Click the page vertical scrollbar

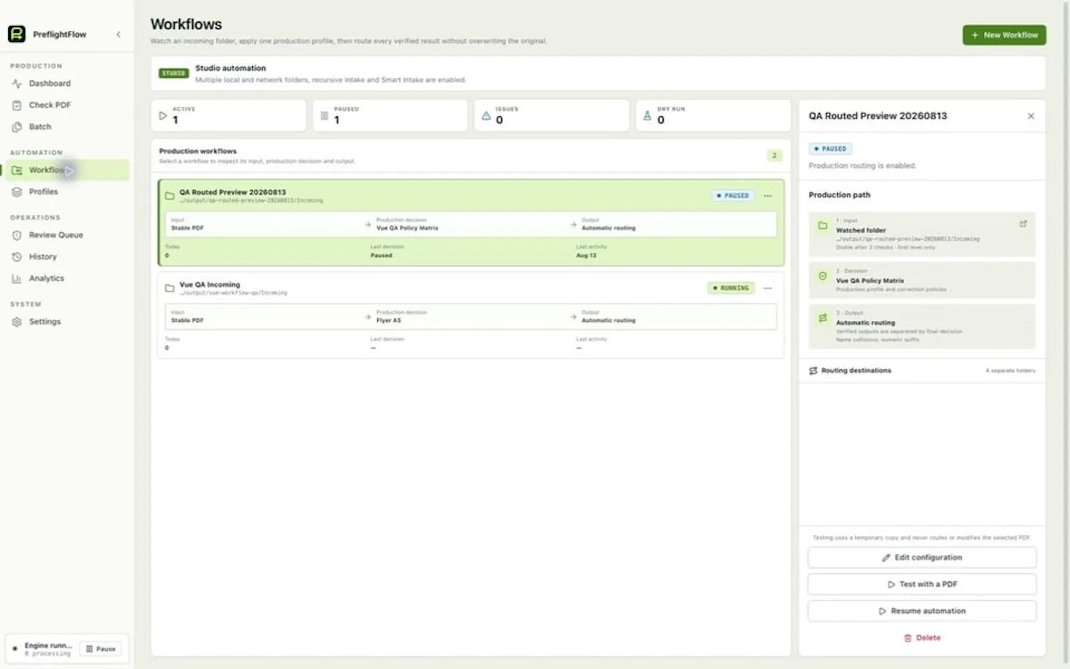coord(1066,333)
